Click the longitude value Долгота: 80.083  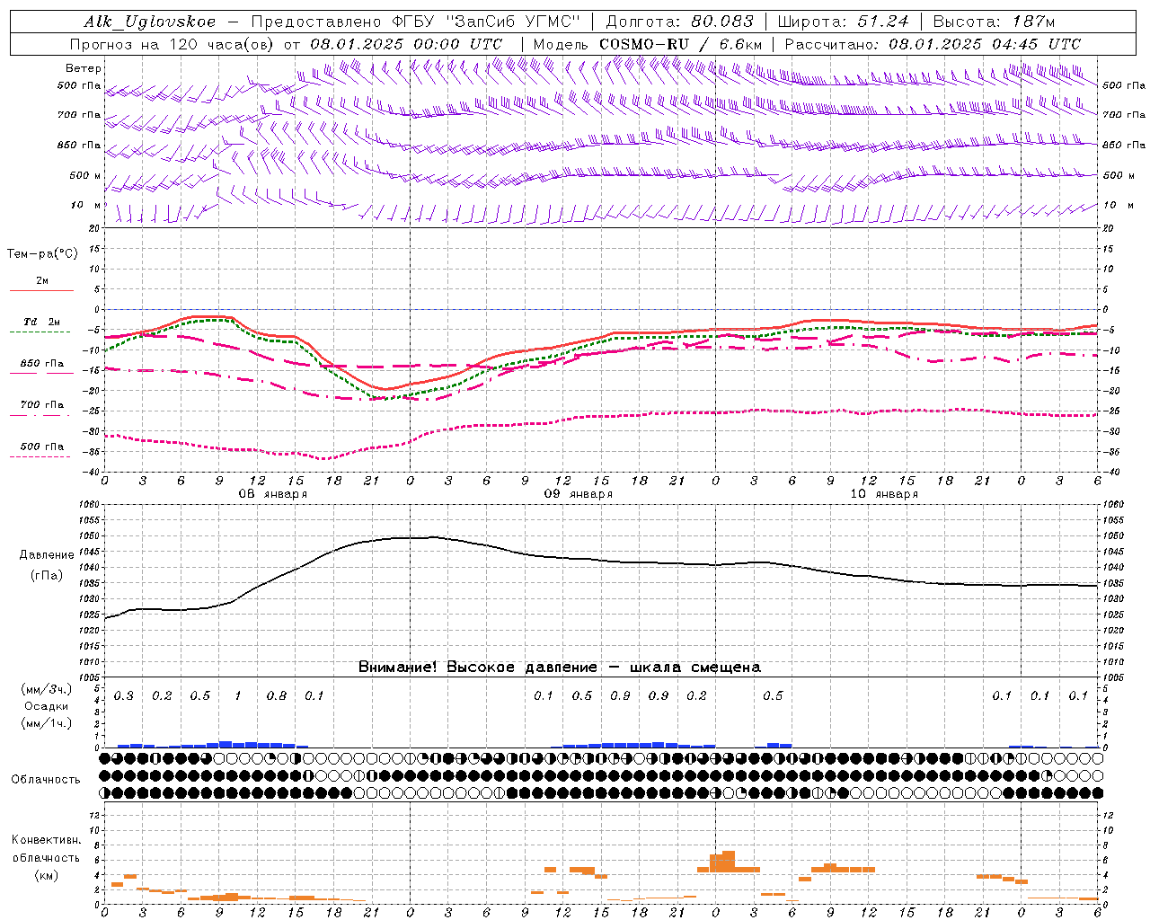click(x=680, y=22)
